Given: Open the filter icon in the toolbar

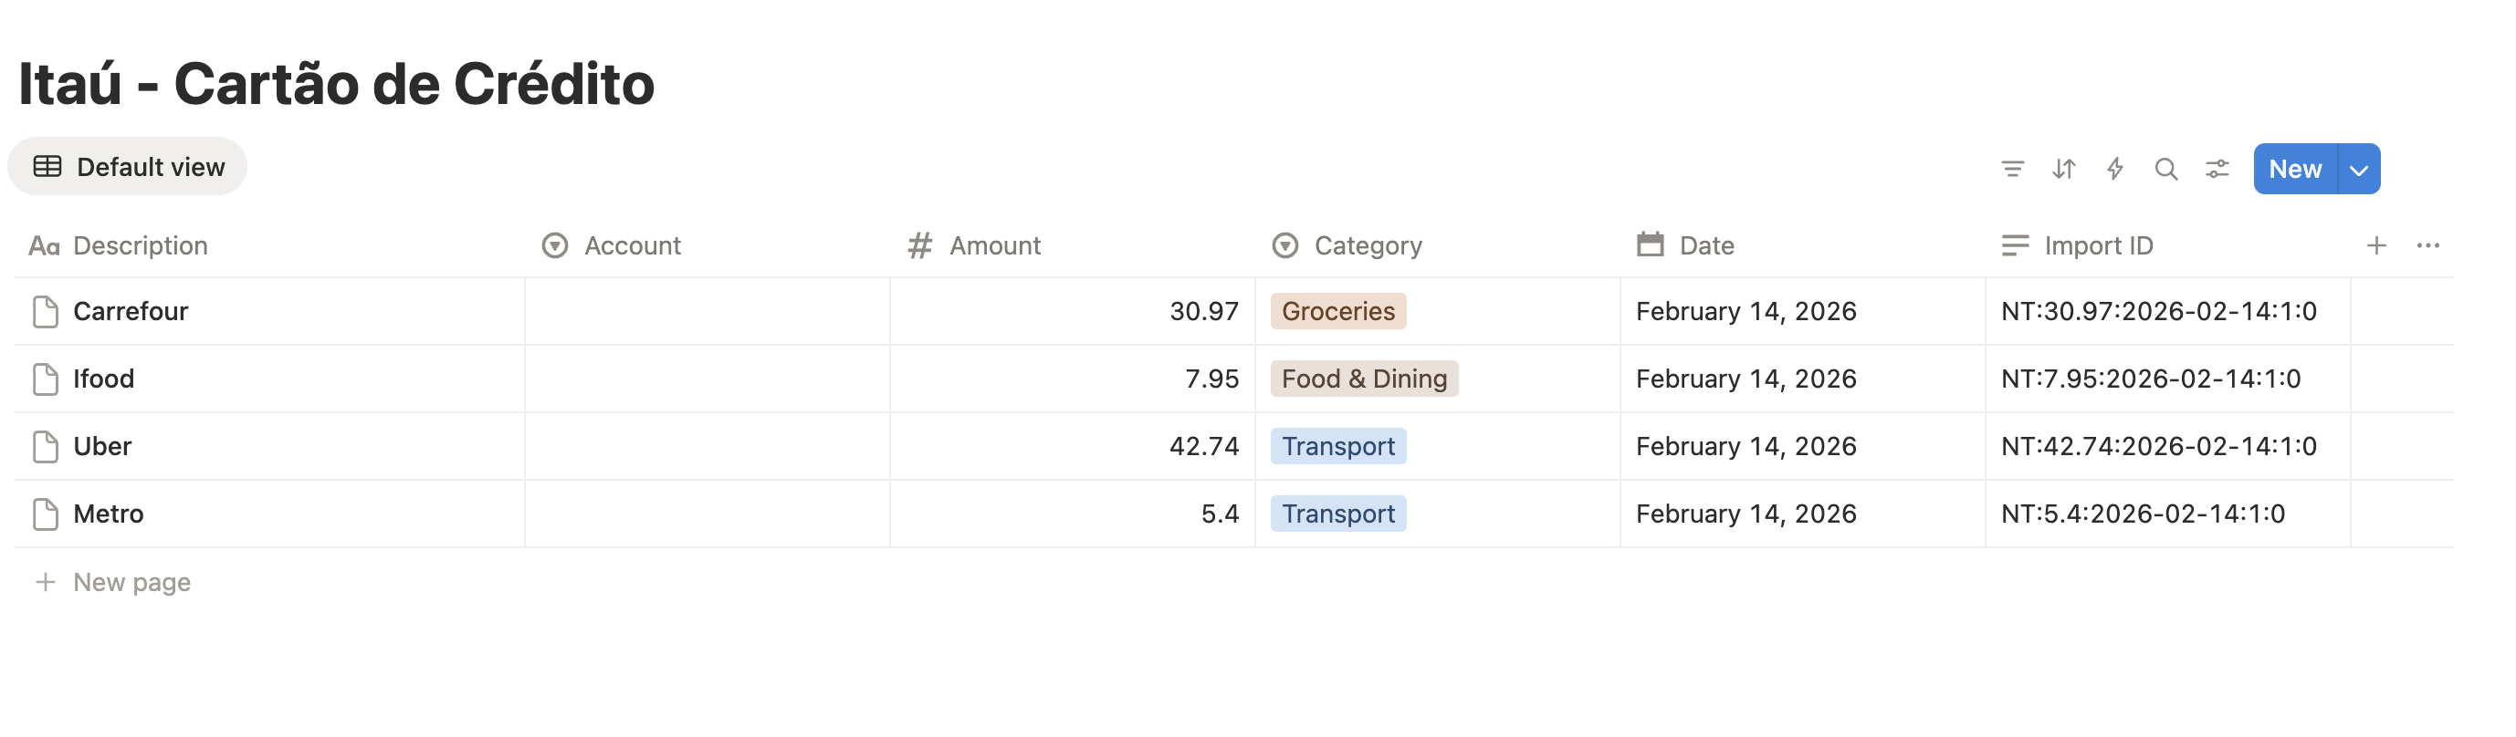Looking at the screenshot, I should (2012, 169).
